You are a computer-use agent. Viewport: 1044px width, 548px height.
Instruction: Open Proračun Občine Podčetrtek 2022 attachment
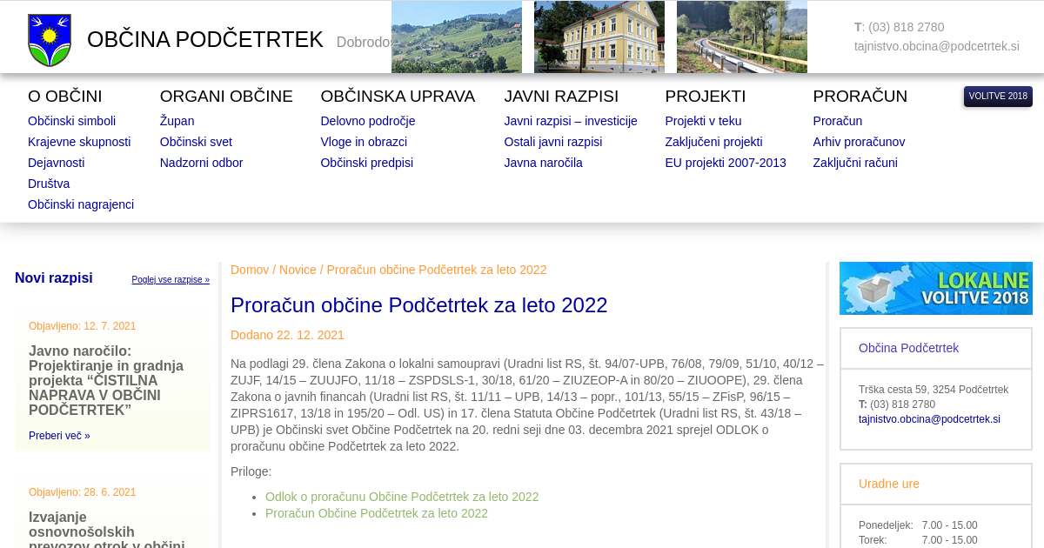[377, 513]
